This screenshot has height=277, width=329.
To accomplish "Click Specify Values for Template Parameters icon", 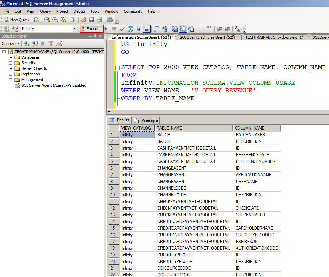I will click(237, 29).
